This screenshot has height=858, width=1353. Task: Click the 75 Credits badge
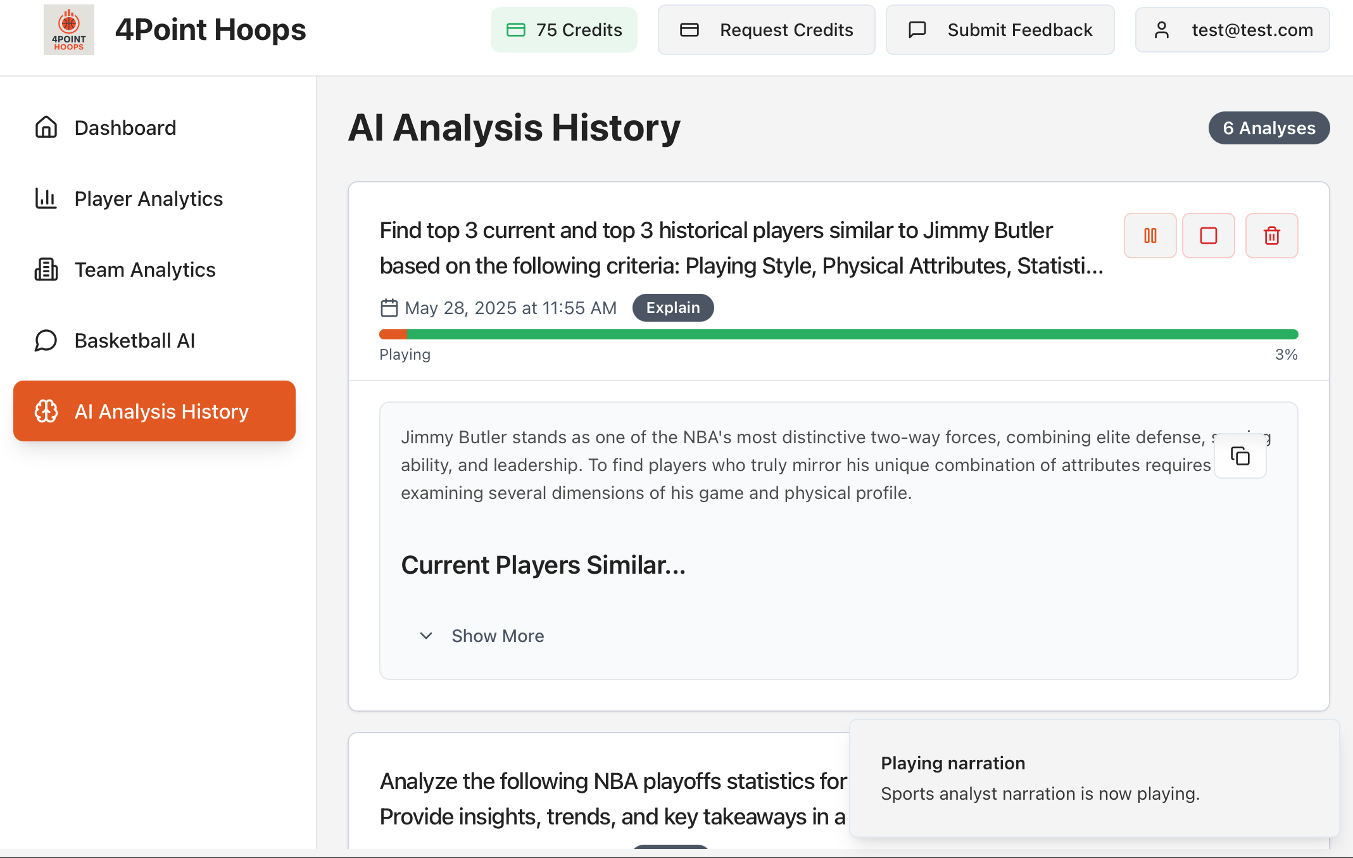[x=563, y=30]
